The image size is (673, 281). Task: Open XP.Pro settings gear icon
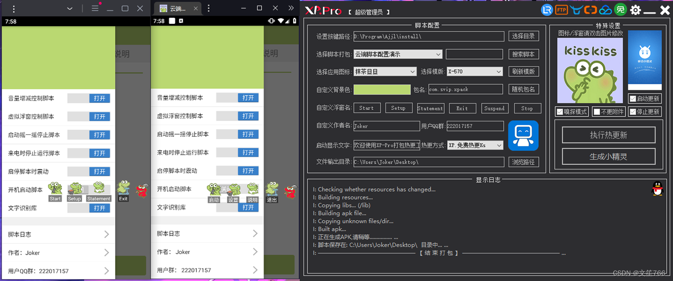tap(635, 10)
